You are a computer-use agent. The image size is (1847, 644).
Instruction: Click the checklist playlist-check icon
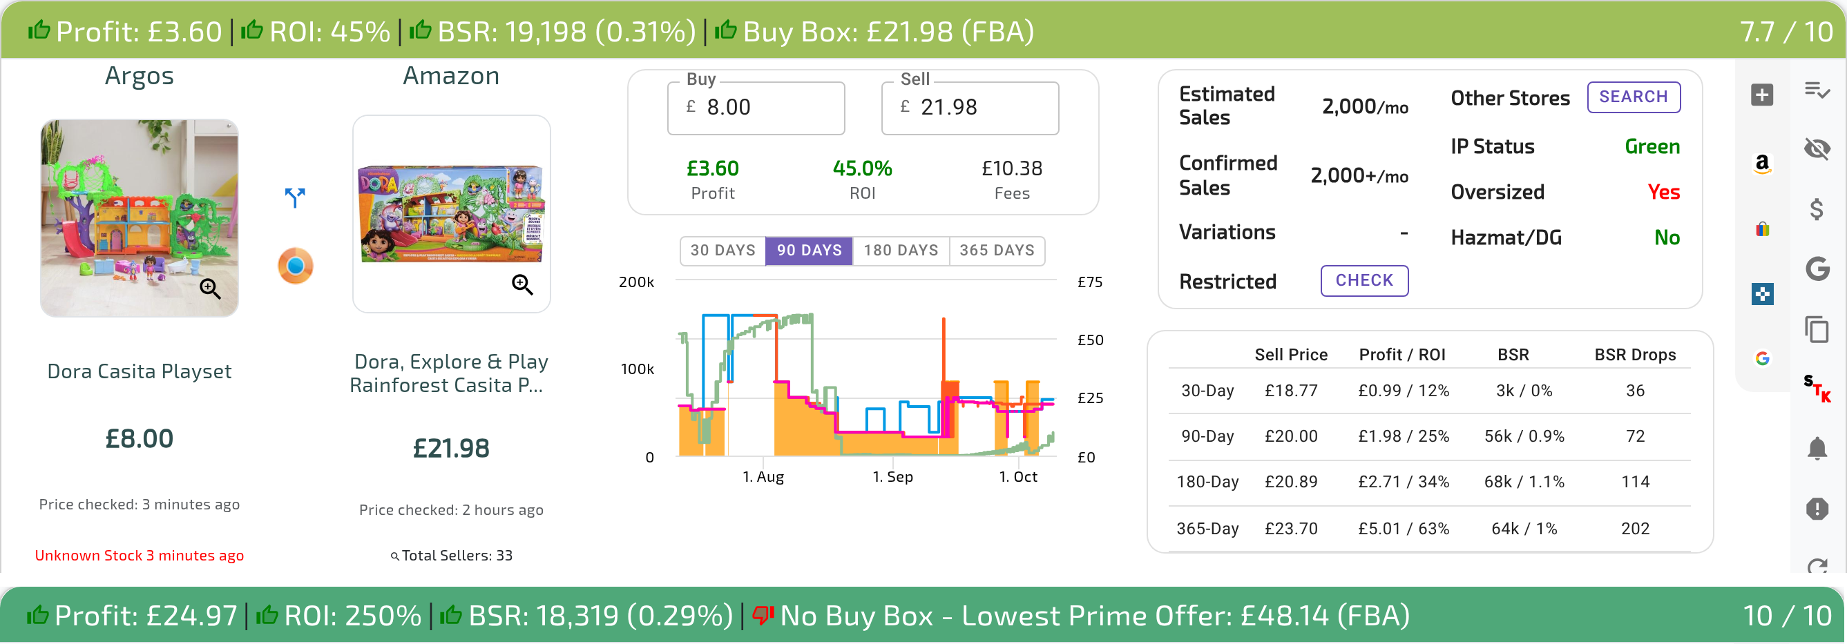pos(1817,90)
